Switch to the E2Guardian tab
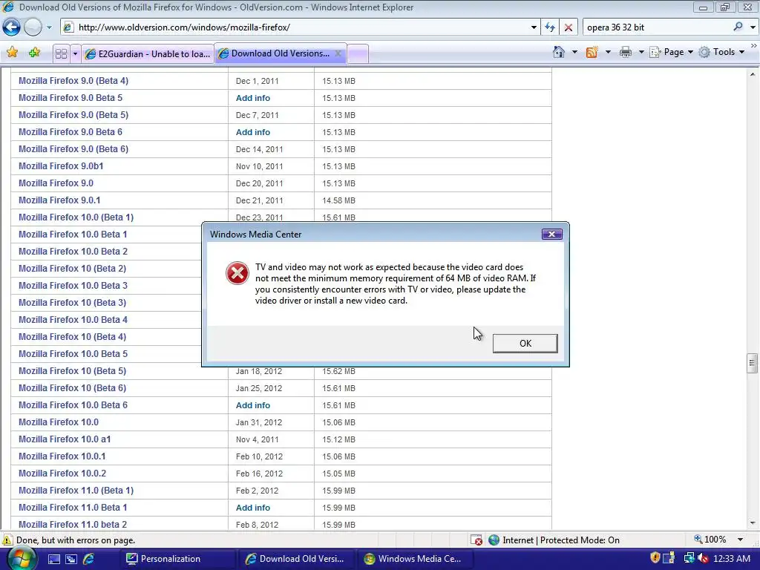Screen dimensions: 760x570 point(148,53)
